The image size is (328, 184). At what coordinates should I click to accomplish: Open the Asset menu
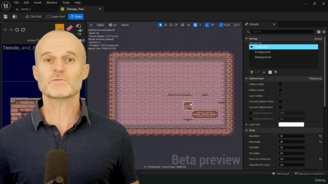37,3
